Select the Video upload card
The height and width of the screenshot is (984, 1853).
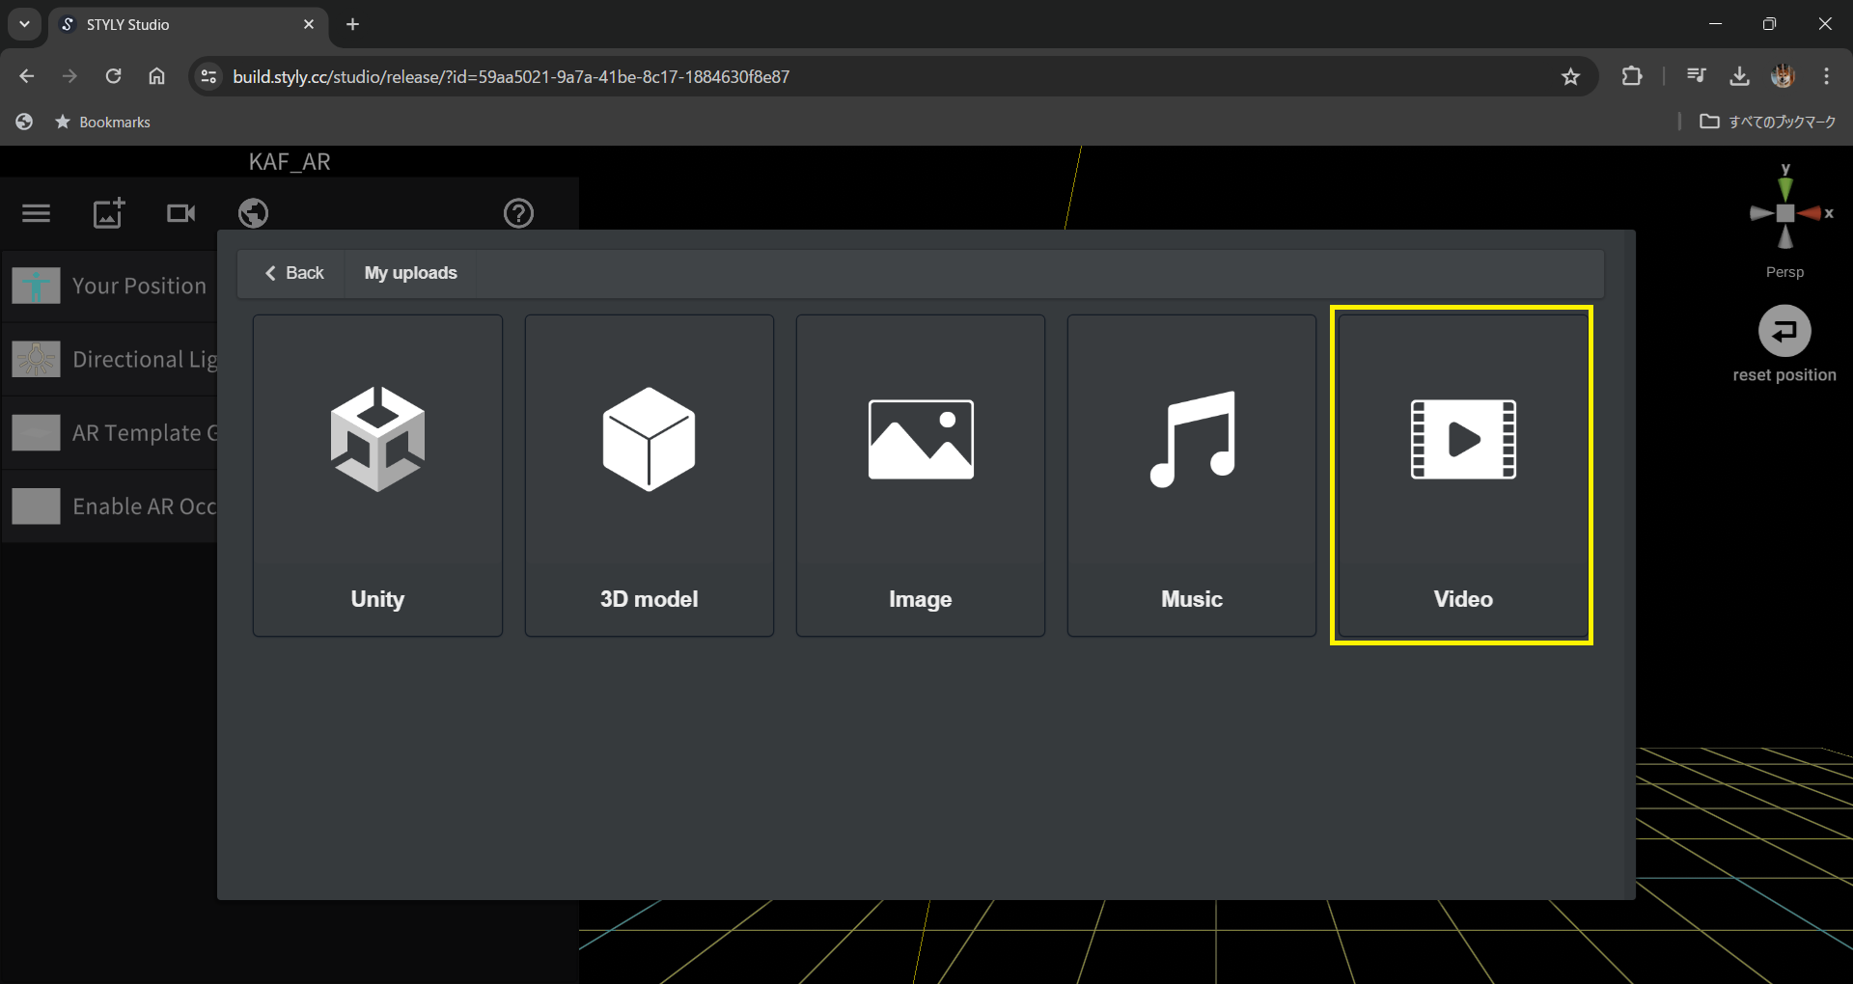(x=1463, y=476)
